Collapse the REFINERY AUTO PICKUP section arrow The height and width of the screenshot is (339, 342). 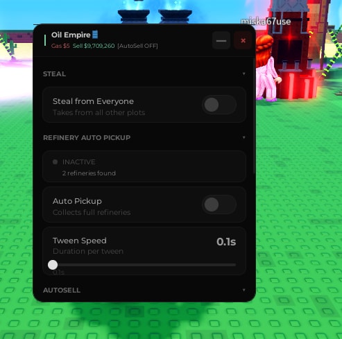tap(243, 137)
